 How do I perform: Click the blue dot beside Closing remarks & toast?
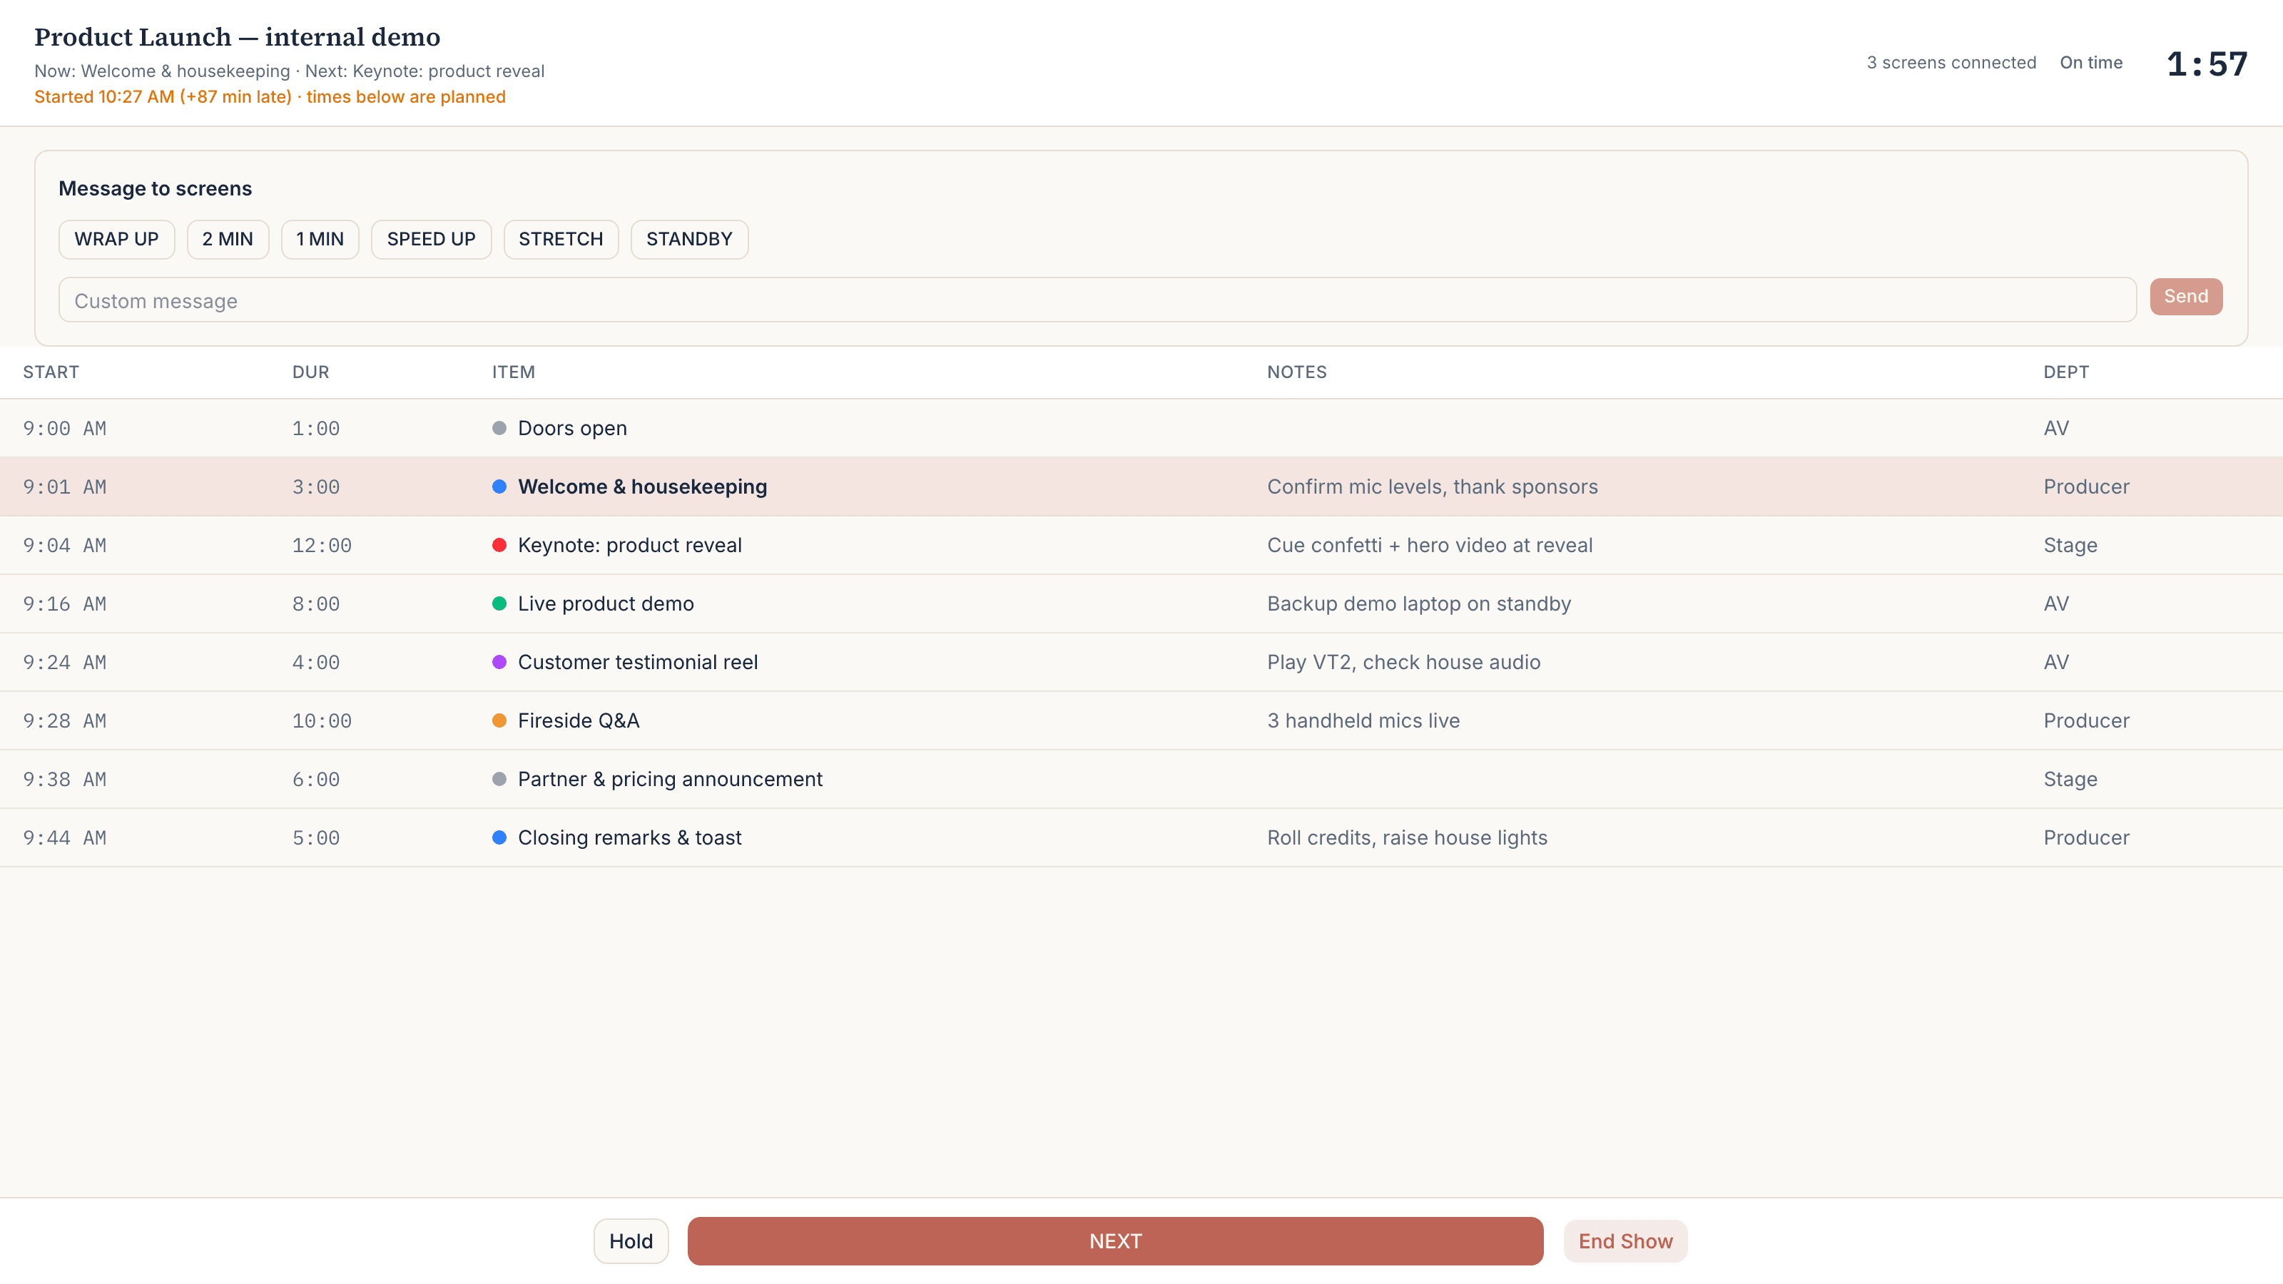(499, 837)
